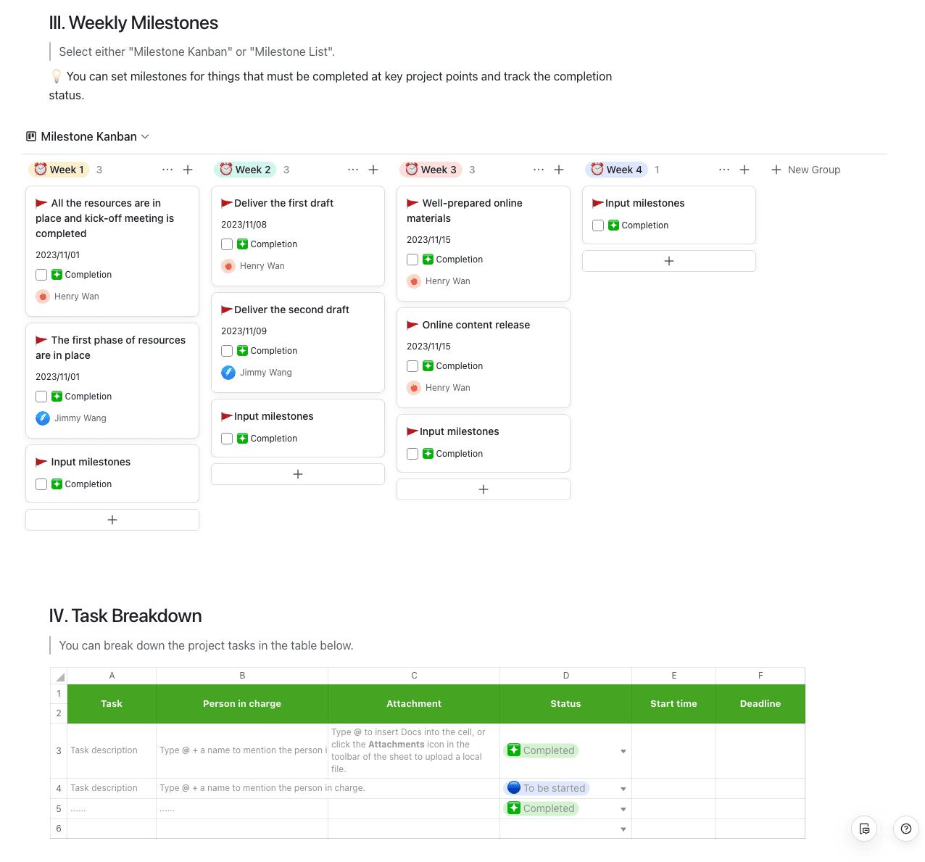
Task: Click the alarm clock icon on Week 1 tag
Action: (41, 169)
